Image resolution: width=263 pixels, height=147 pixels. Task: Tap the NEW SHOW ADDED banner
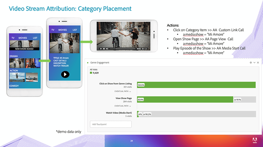[24, 49]
